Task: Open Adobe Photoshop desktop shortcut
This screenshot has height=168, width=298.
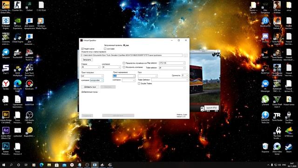Action: coord(6,148)
